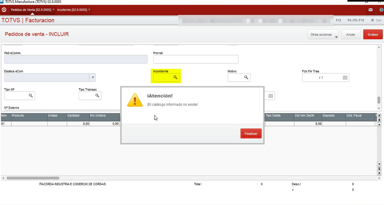Close the Incoterms tab
This screenshot has height=205, width=384.
tap(89, 10)
